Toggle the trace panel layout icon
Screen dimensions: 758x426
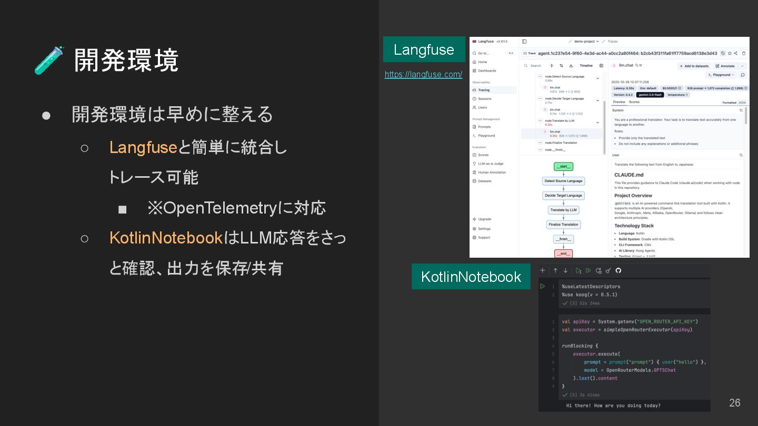(601, 66)
